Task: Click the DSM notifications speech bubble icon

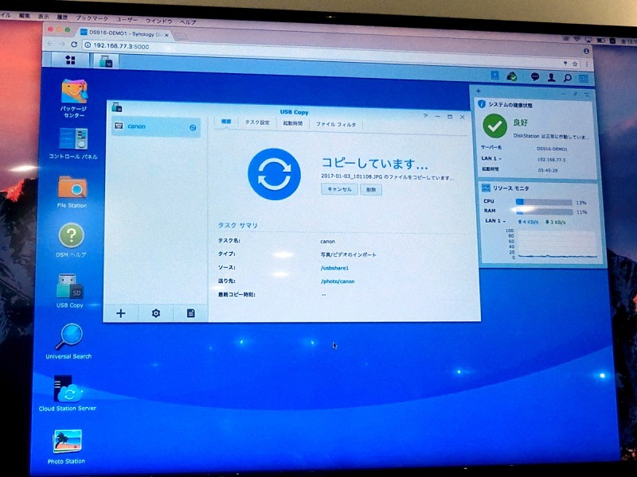Action: coord(534,76)
